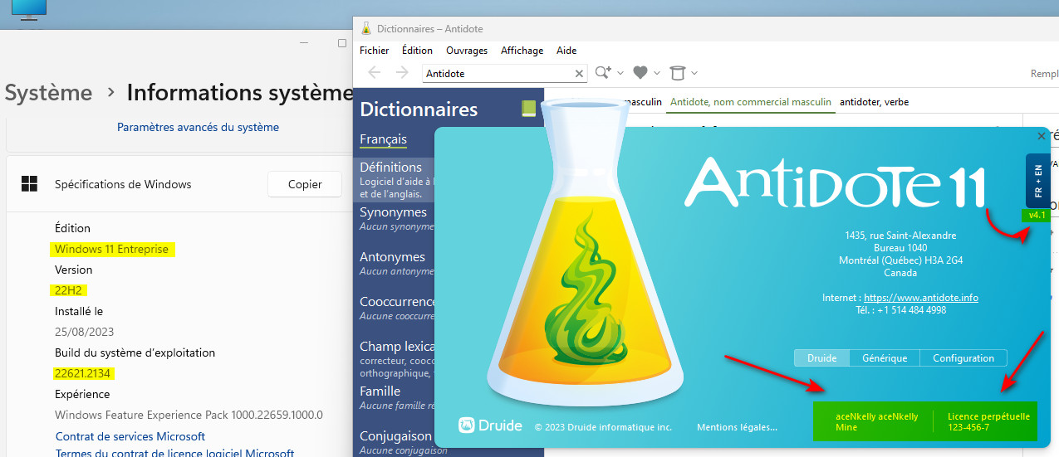Open dropdown arrow next to magnifier icon
Screen dimensions: 1059x457
pyautogui.click(x=620, y=73)
